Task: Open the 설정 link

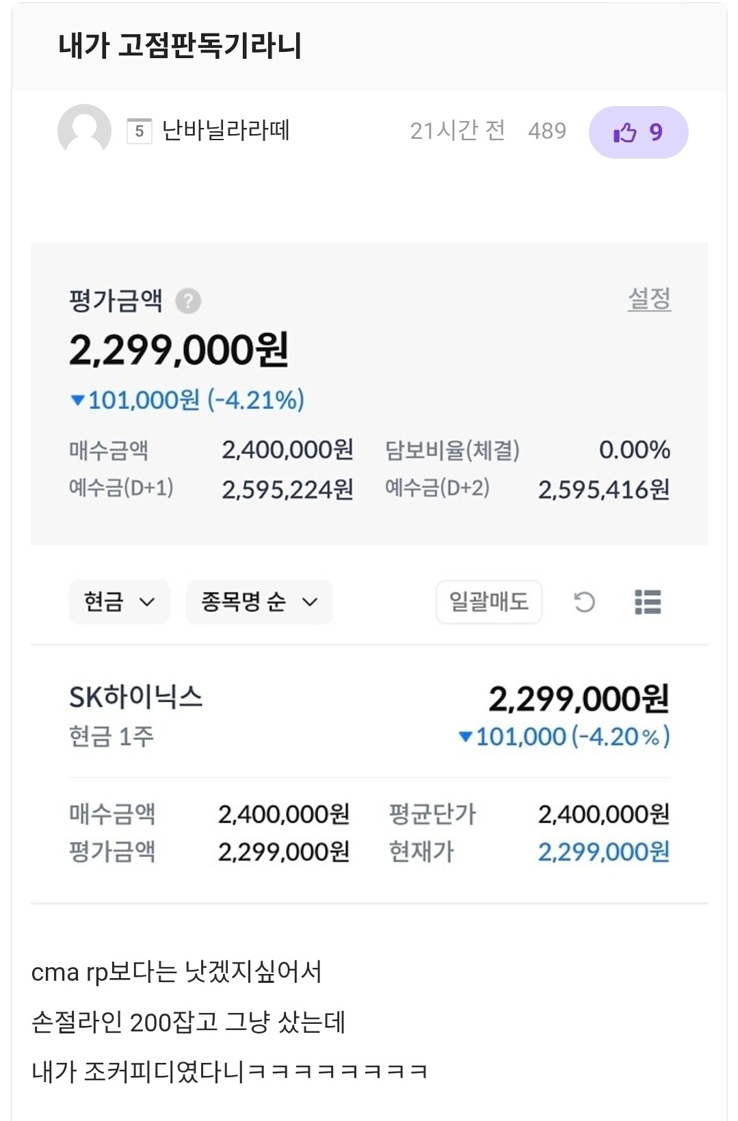Action: 649,299
